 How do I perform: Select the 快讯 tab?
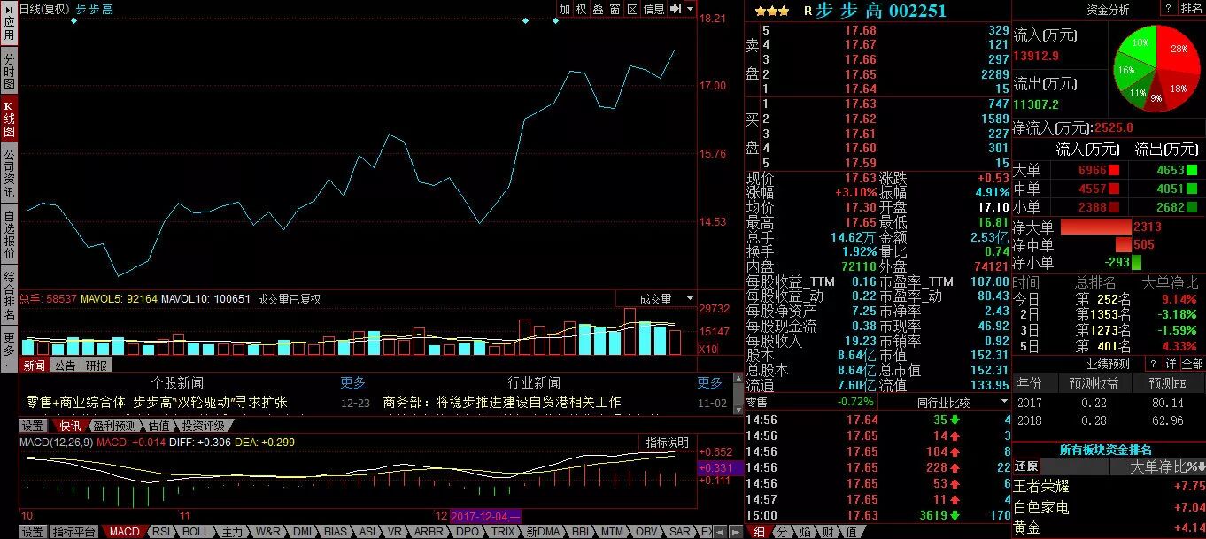pyautogui.click(x=70, y=425)
